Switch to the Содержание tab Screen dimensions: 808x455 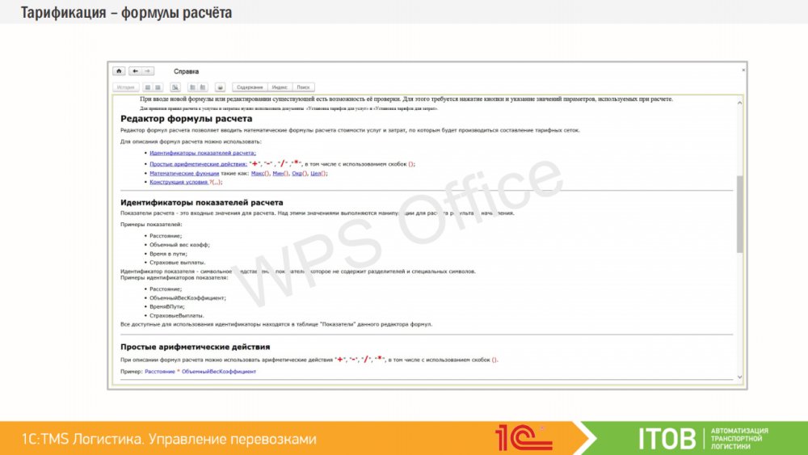(250, 87)
